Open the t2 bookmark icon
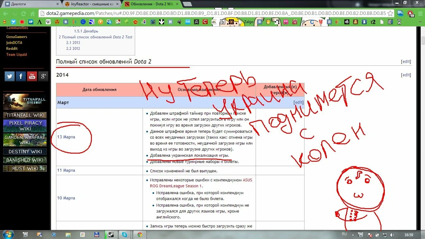 pos(373,22)
